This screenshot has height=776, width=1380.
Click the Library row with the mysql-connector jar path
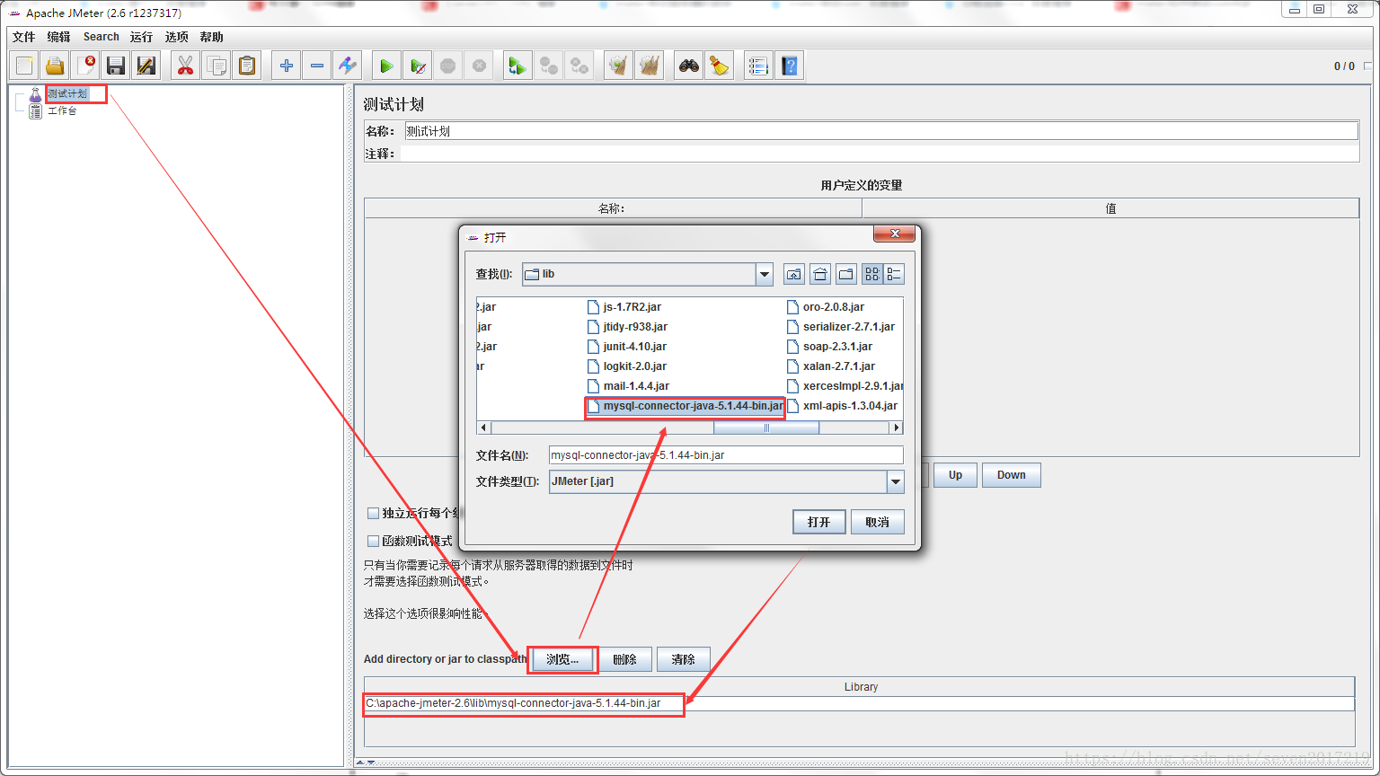pos(859,703)
